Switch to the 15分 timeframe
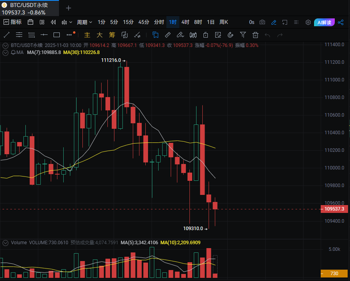This screenshot has height=281, width=350. pyautogui.click(x=128, y=22)
